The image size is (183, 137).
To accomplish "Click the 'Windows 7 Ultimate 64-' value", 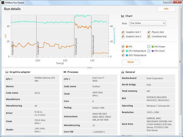I will [x=158, y=106].
